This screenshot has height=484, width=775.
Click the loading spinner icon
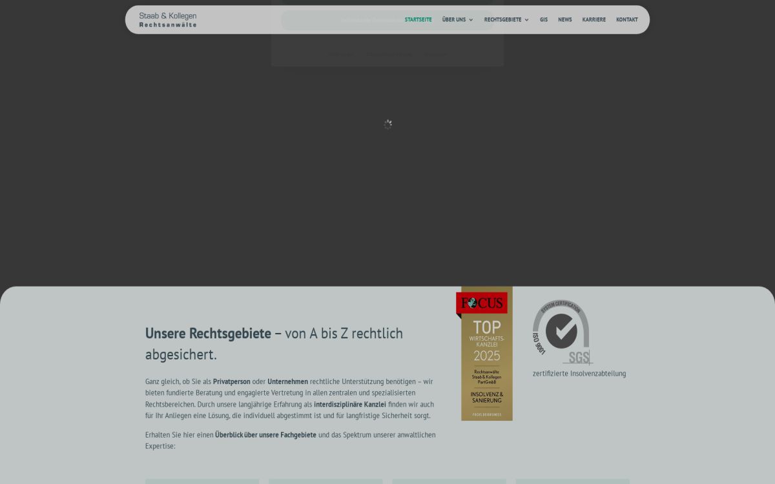387,125
